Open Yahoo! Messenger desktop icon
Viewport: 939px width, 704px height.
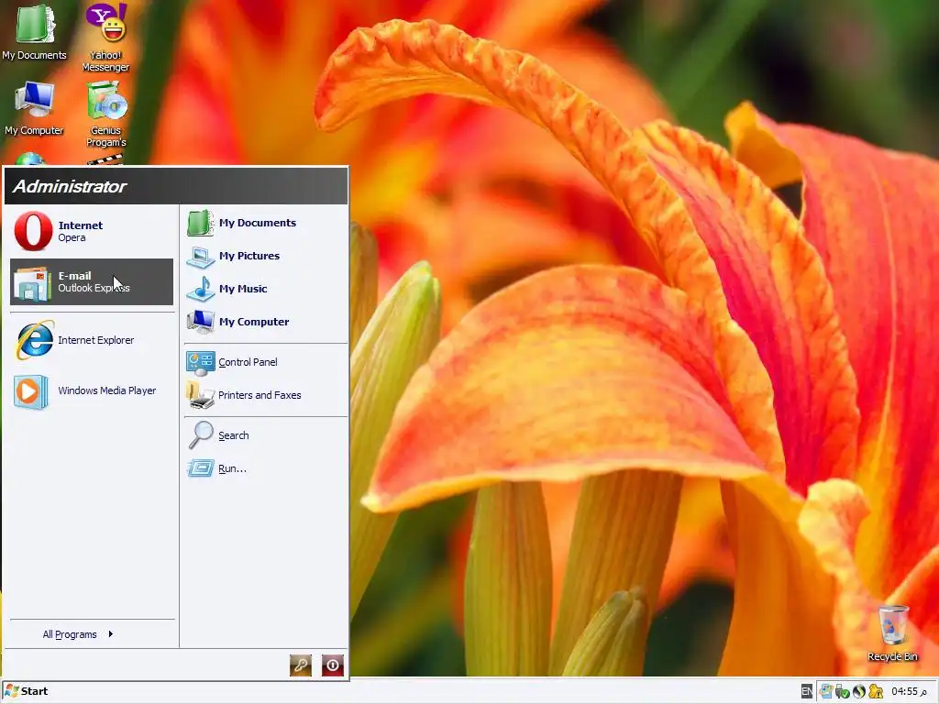pyautogui.click(x=106, y=38)
